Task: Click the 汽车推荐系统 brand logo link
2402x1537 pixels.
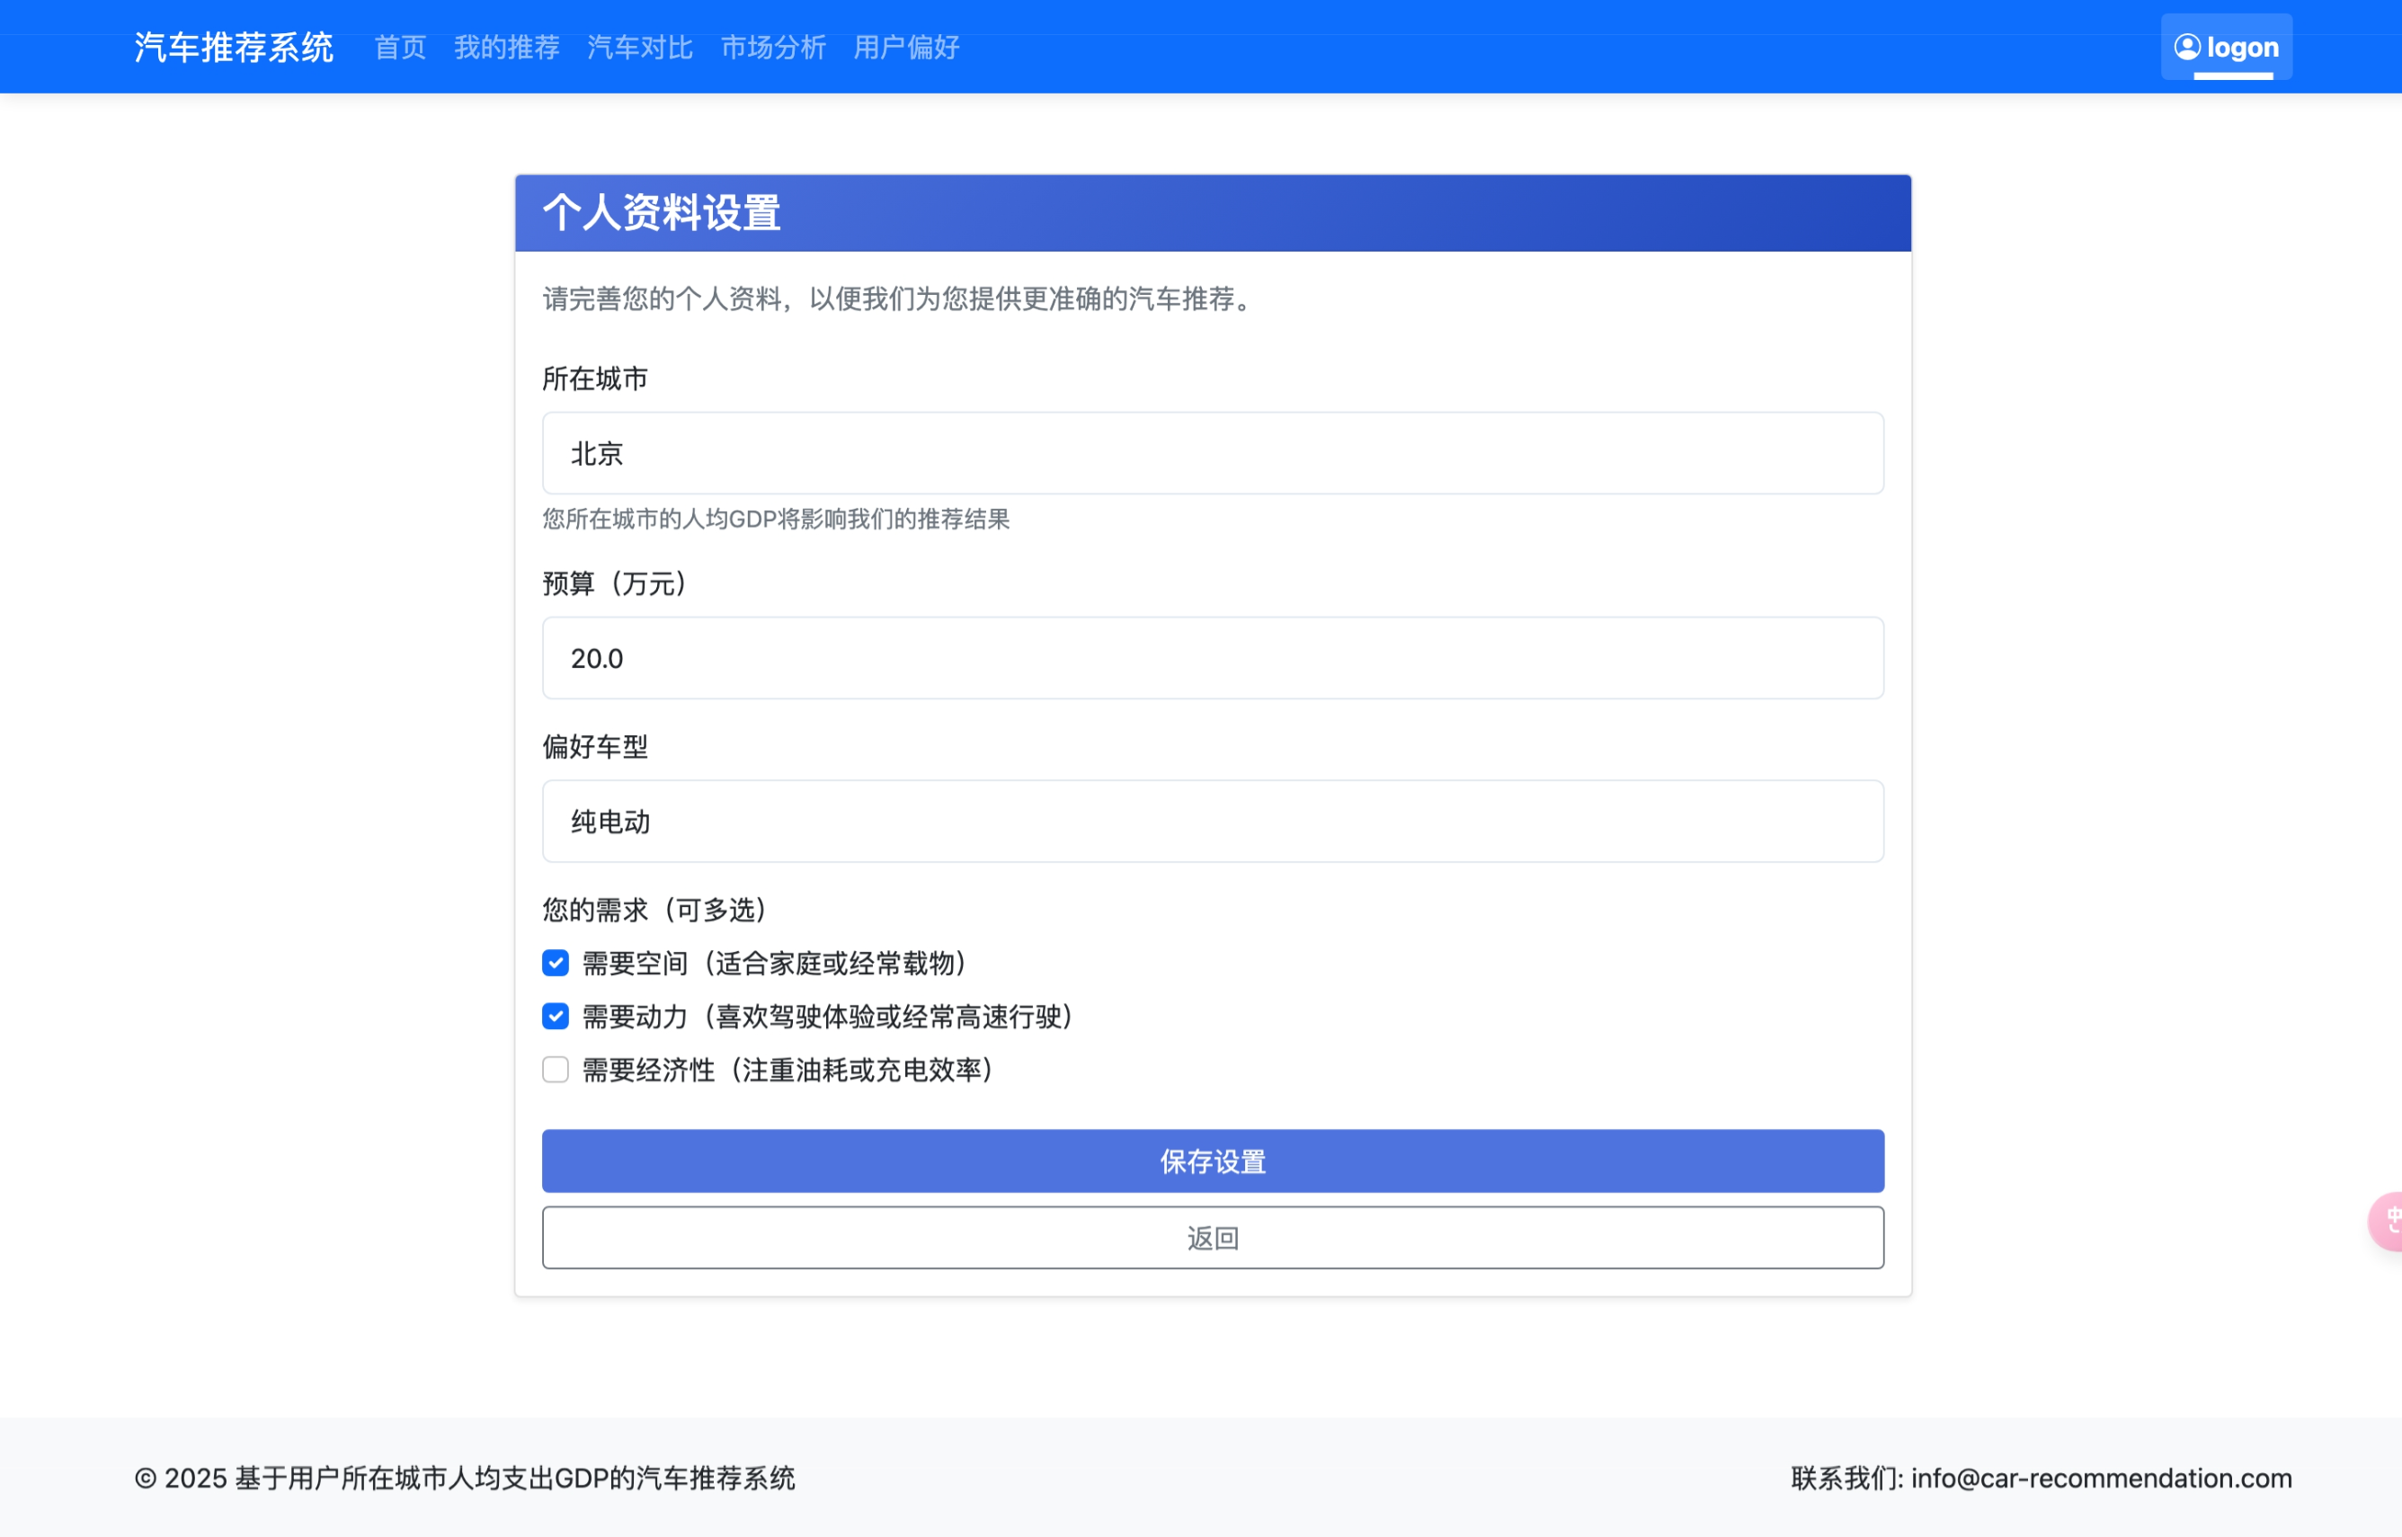Action: pos(234,47)
